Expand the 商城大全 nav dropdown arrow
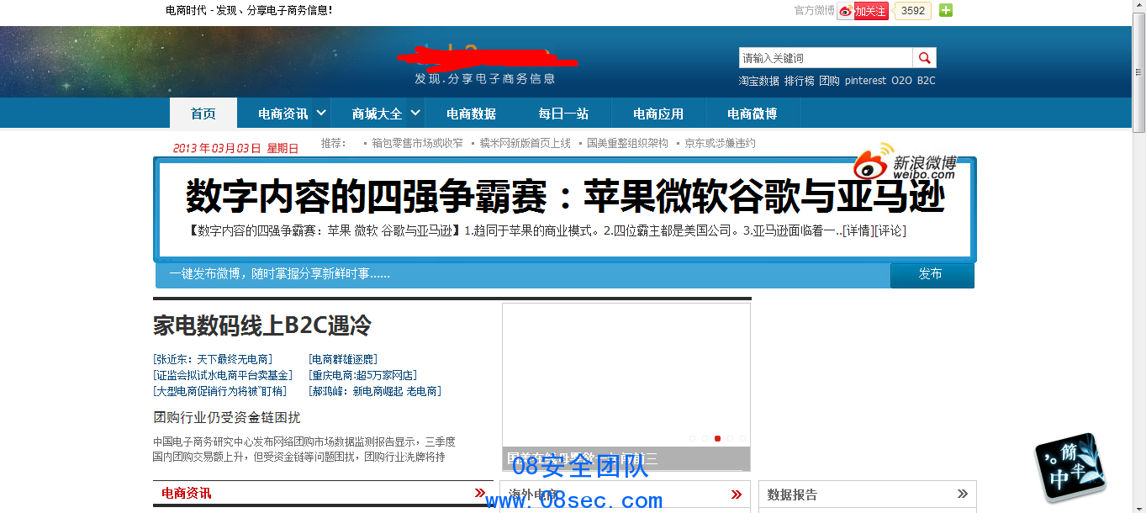1146x513 pixels. click(415, 113)
